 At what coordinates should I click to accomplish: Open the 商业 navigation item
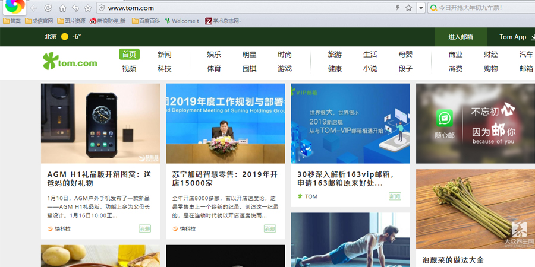point(455,55)
